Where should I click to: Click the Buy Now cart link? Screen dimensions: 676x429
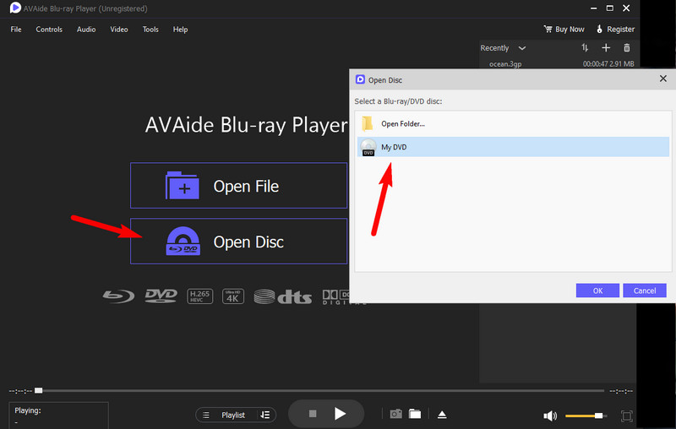[x=564, y=30]
